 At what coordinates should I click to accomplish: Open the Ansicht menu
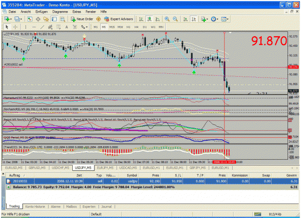(x=26, y=12)
